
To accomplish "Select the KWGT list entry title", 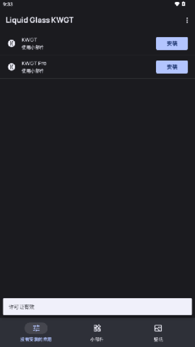I will point(29,40).
